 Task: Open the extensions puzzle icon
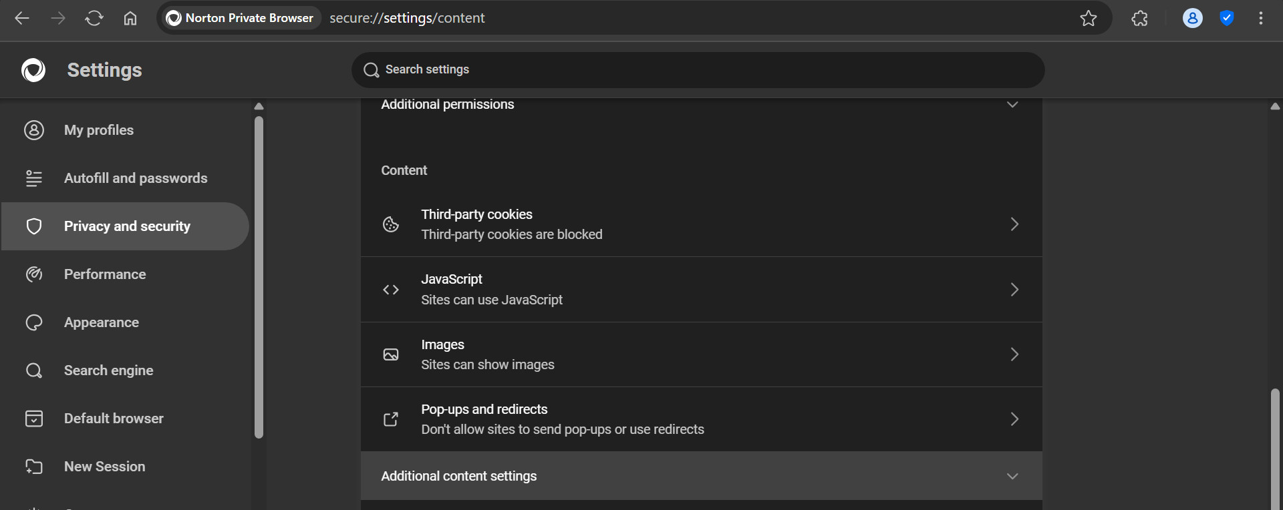pos(1140,18)
